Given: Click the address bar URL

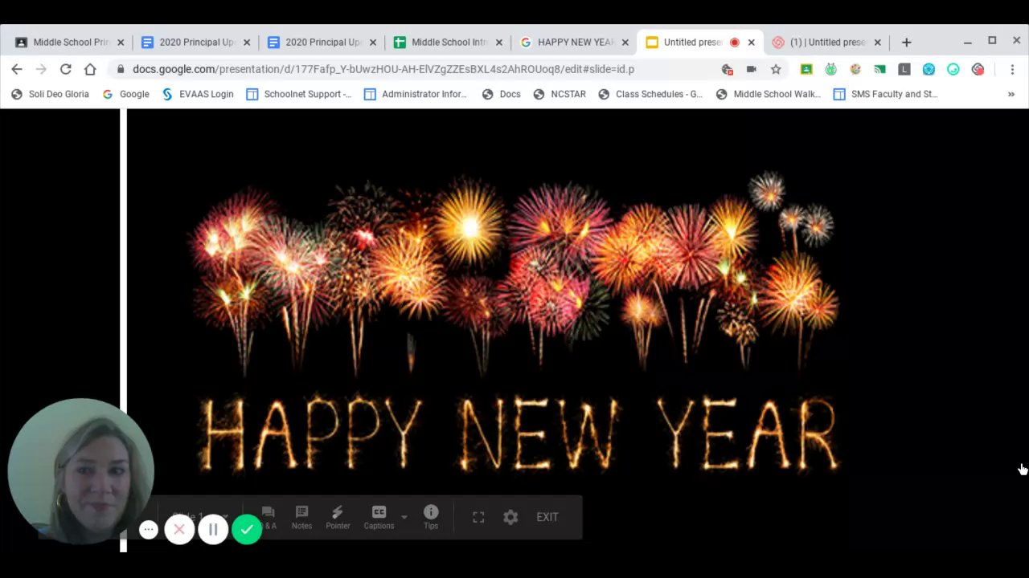Looking at the screenshot, I should point(383,69).
